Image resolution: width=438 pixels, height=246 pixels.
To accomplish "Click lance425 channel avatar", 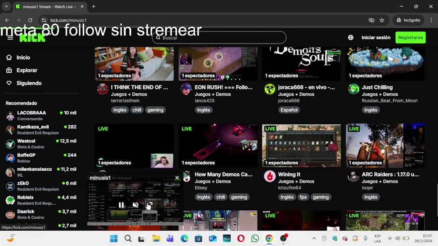I will (186, 89).
